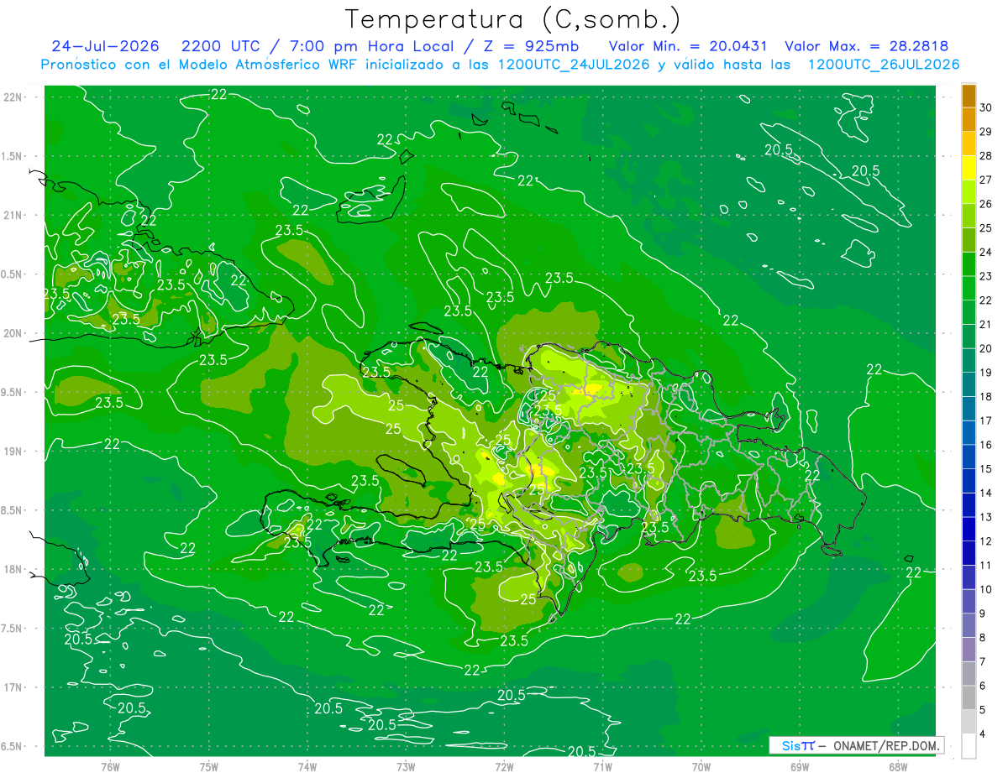
Task: Click longitude axis label '73W'
Action: coord(406,767)
